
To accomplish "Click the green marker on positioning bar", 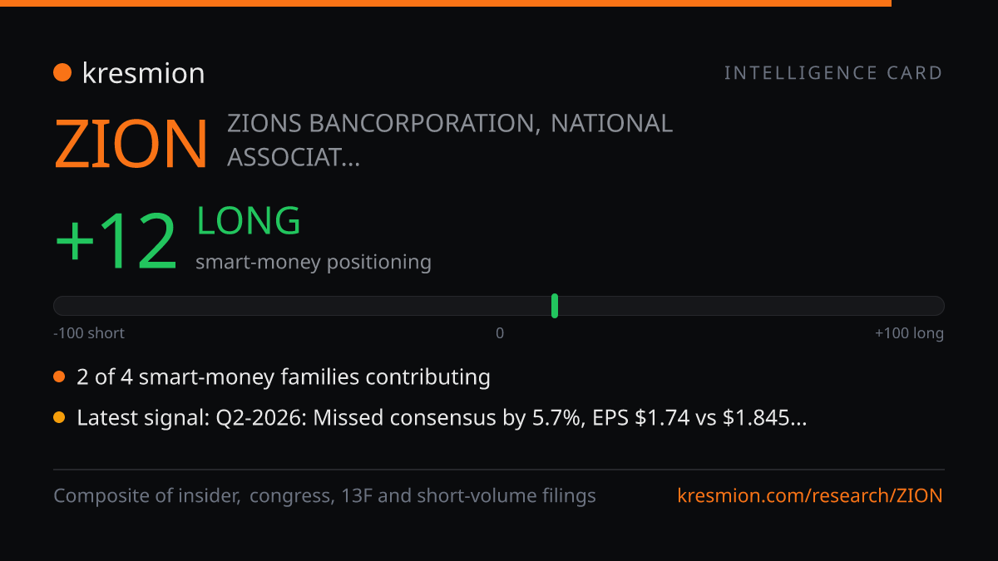I will click(x=555, y=306).
